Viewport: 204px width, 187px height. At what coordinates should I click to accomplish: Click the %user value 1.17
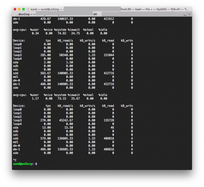click(x=35, y=99)
